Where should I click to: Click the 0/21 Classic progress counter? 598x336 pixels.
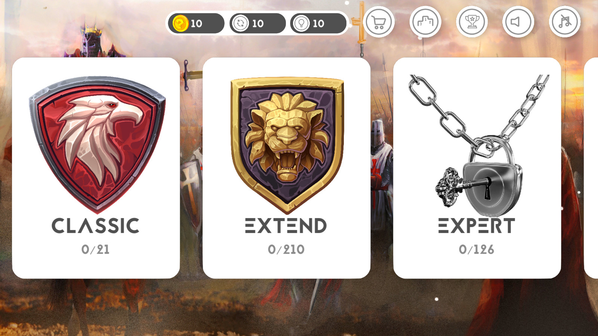(96, 249)
